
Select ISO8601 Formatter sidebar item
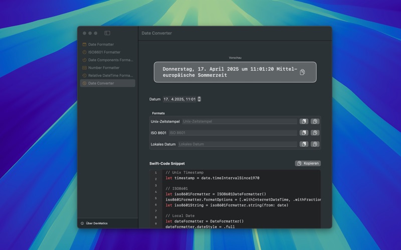tap(108, 52)
